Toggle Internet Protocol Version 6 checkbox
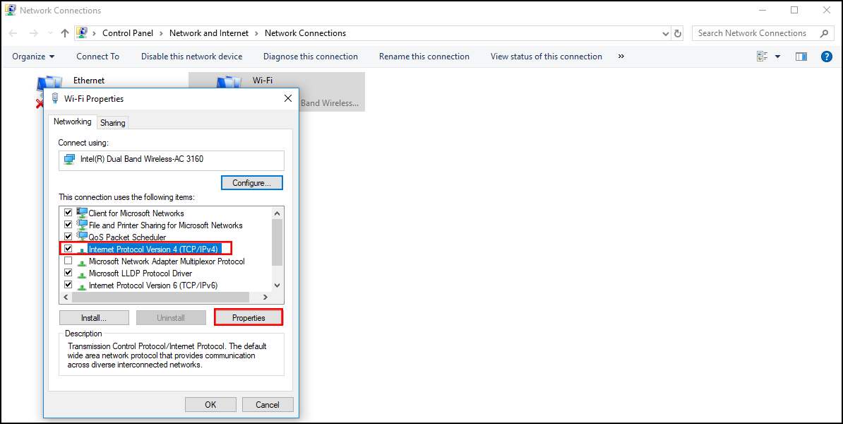Viewport: 843px width, 424px height. 68,285
